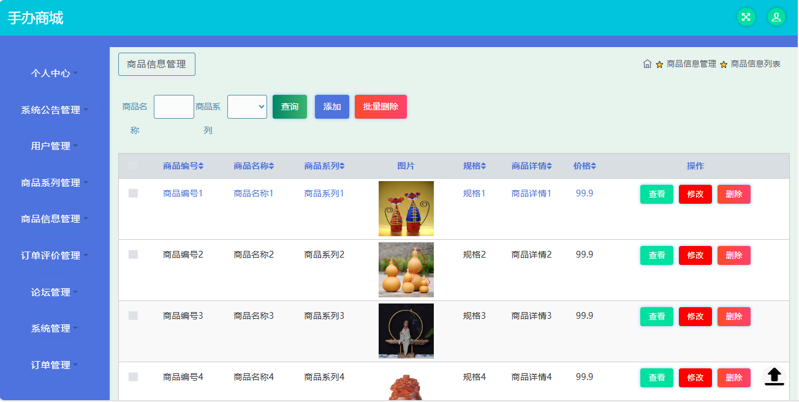The height and width of the screenshot is (402, 799).
Task: Click cell text 商品名称1
Action: click(254, 193)
